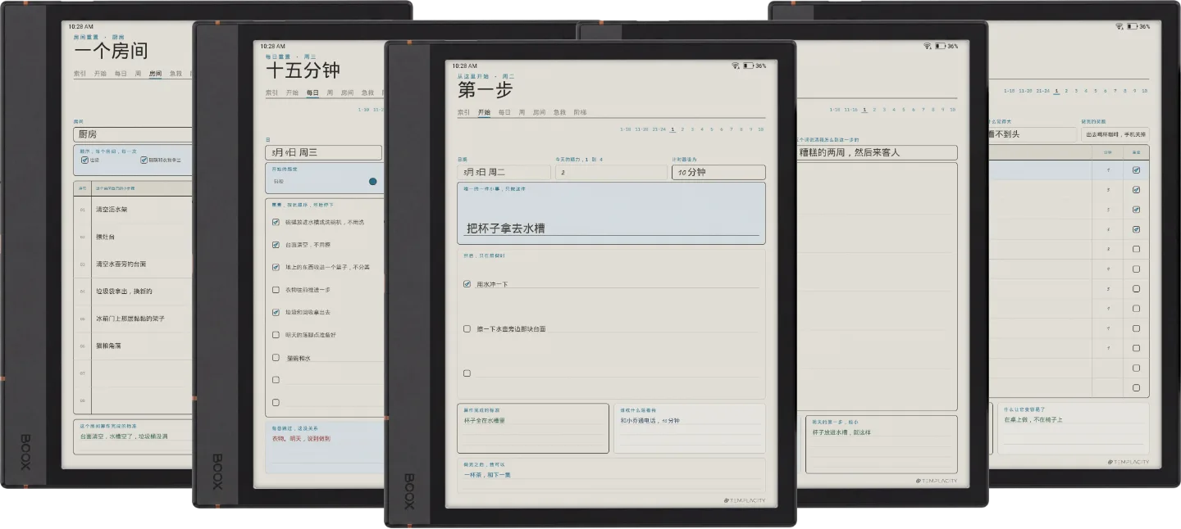Screen dimensions: 1181x529
Task: Click the Templacity logo on the rightmost tablet
Action: [1128, 462]
